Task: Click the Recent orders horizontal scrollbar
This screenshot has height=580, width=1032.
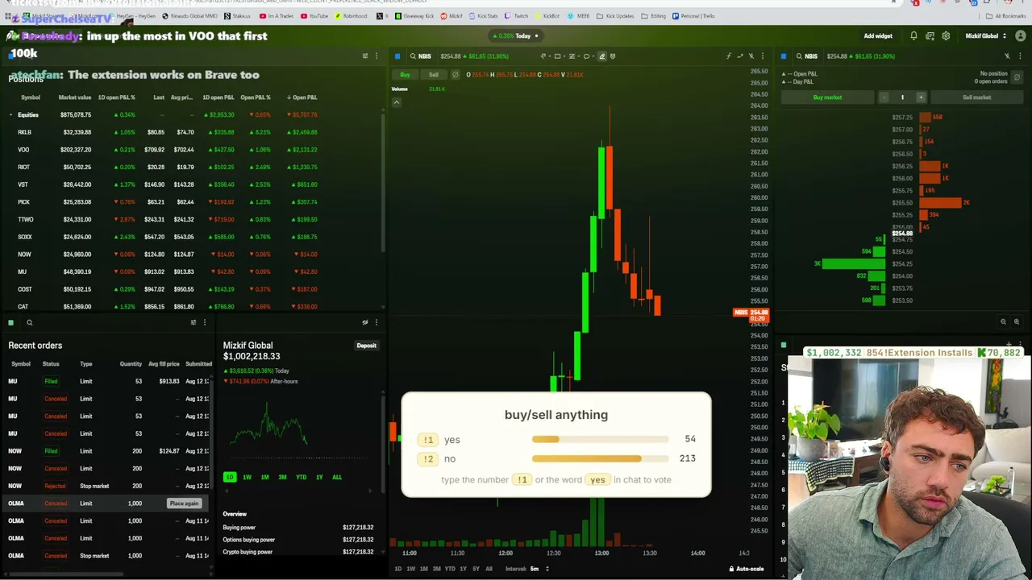Action: click(66, 574)
